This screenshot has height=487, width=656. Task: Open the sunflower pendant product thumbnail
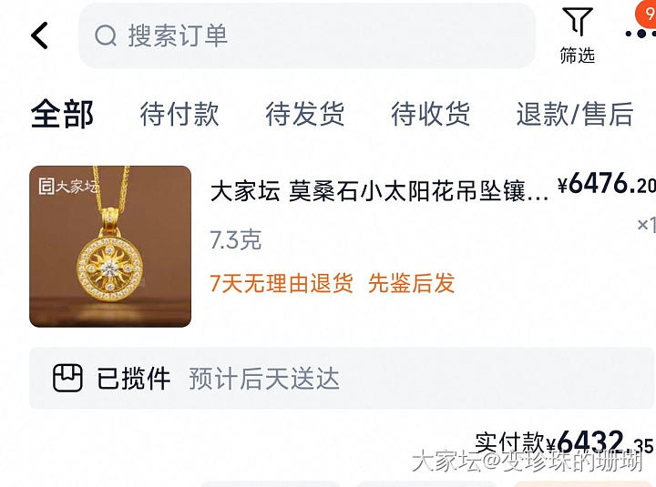(110, 246)
